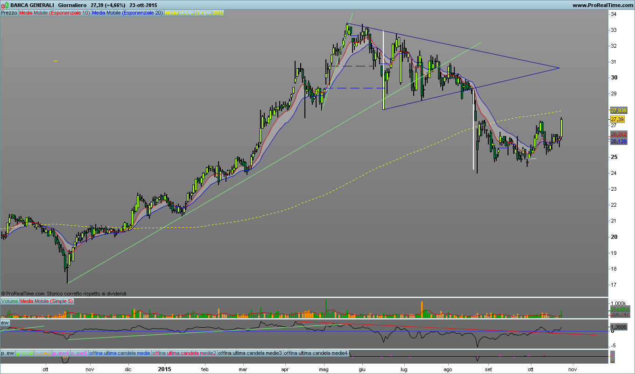Screen dimensions: 635x374
Task: Select the green p. ew2 label
Action: (x=24, y=353)
